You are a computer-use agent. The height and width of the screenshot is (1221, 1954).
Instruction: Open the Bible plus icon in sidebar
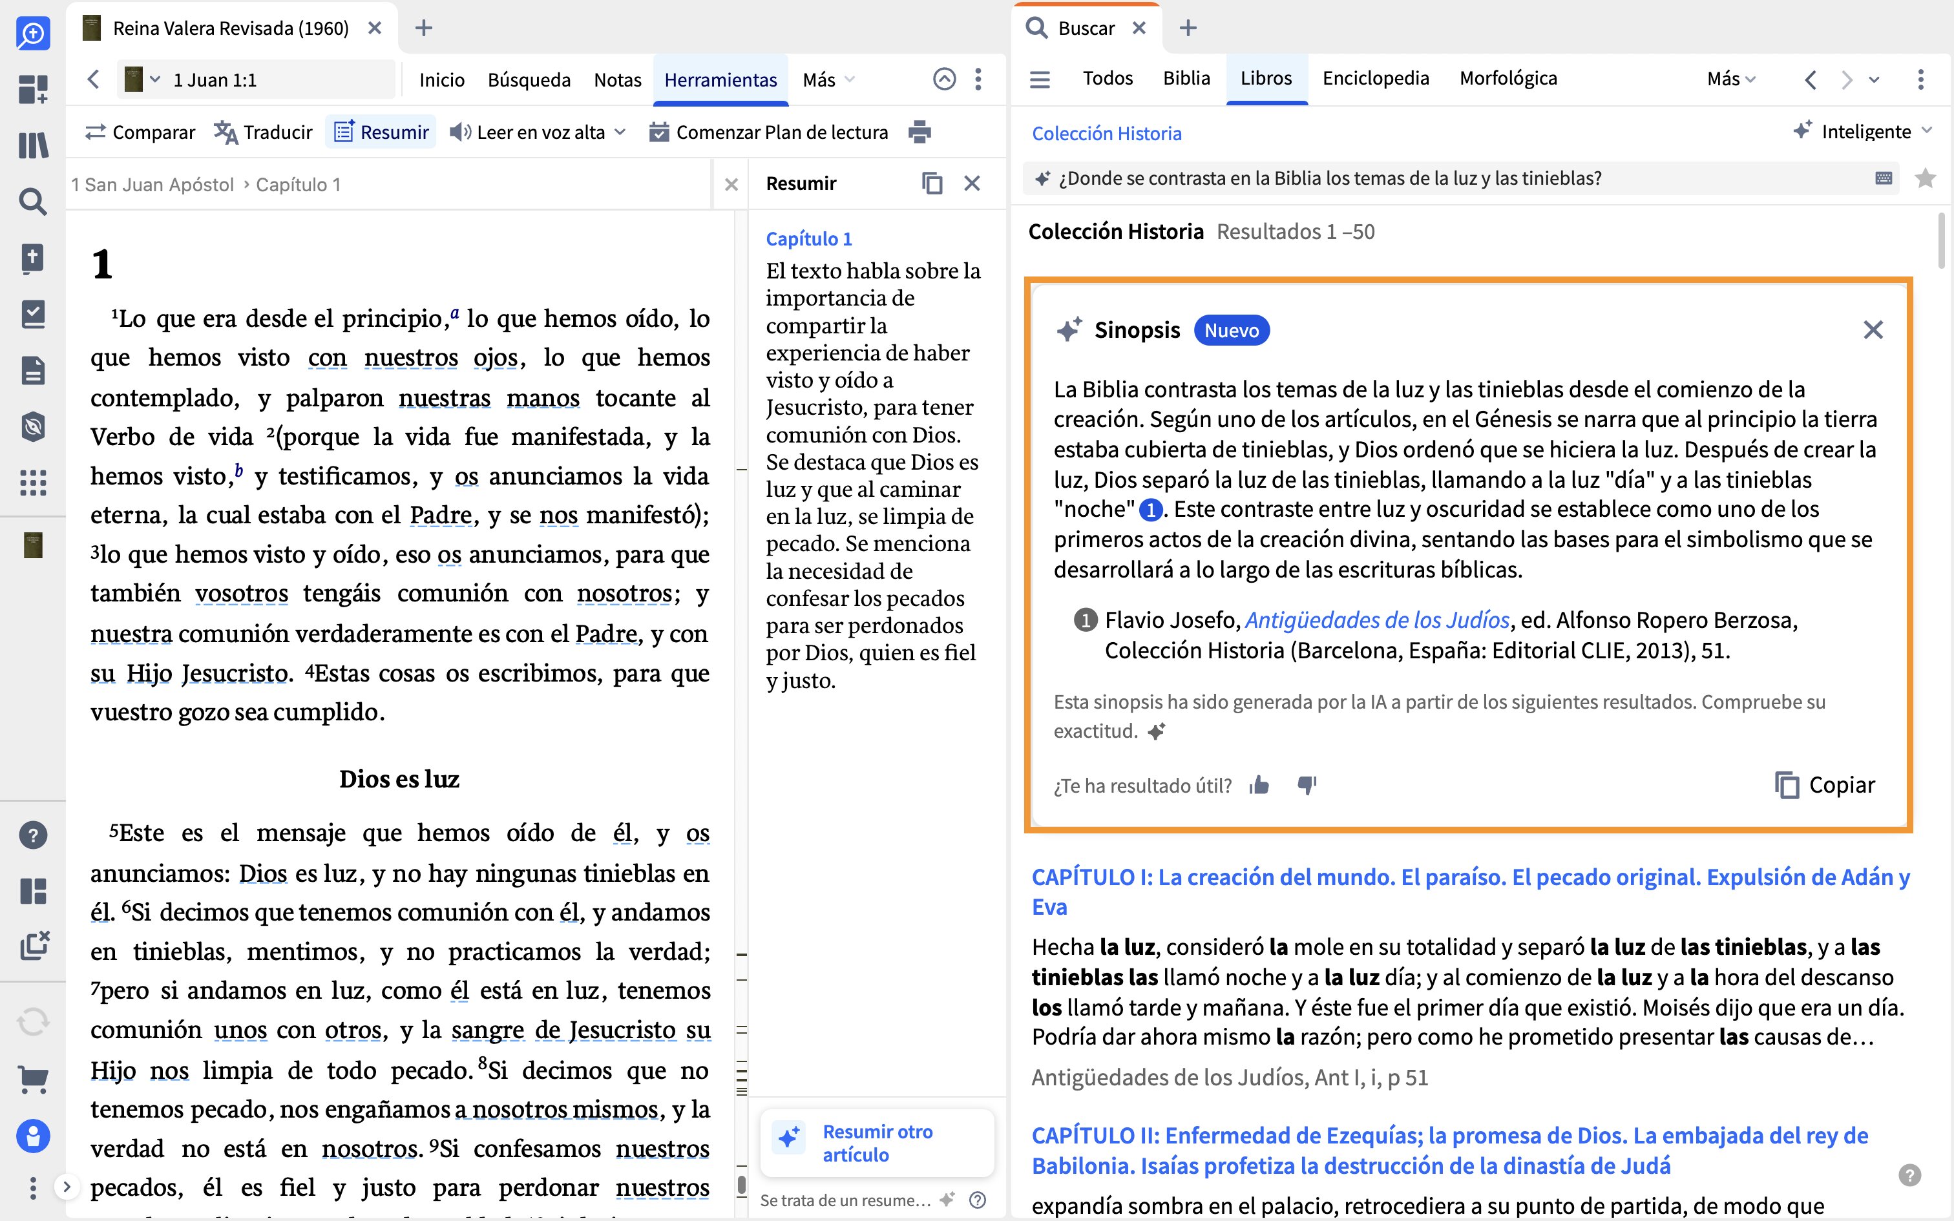[33, 258]
